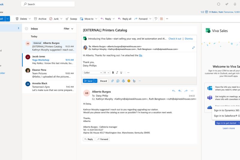
Task: Open the attached file link
Action: pyautogui.click(x=140, y=56)
